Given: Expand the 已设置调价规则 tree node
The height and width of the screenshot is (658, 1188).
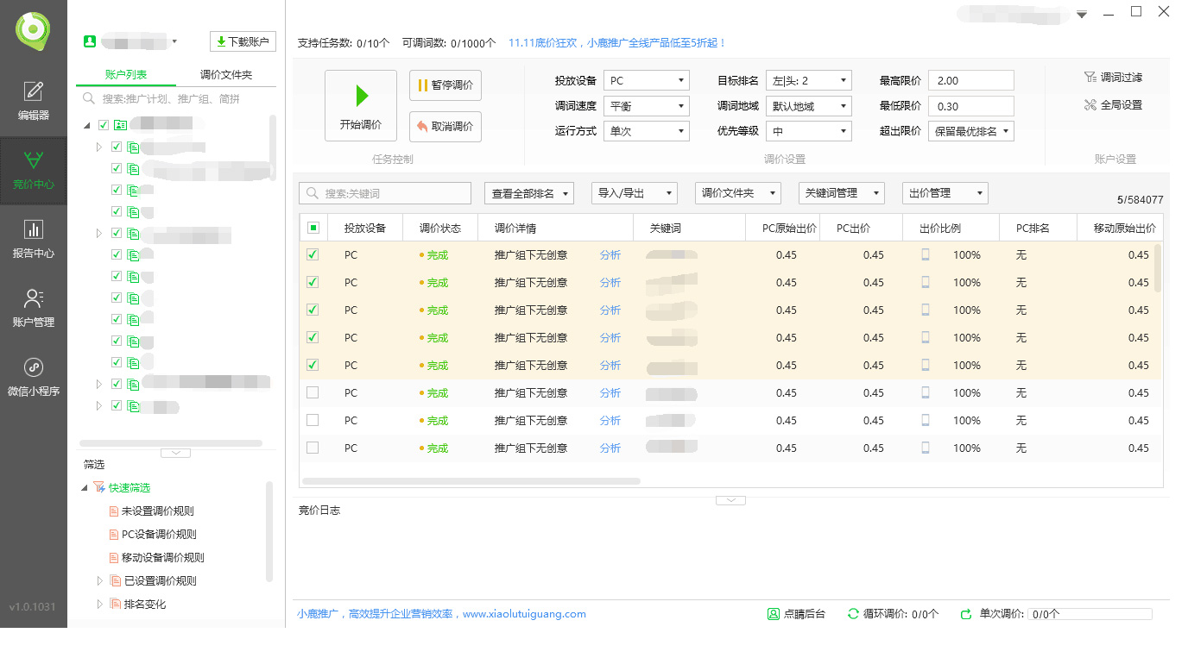Looking at the screenshot, I should [99, 580].
